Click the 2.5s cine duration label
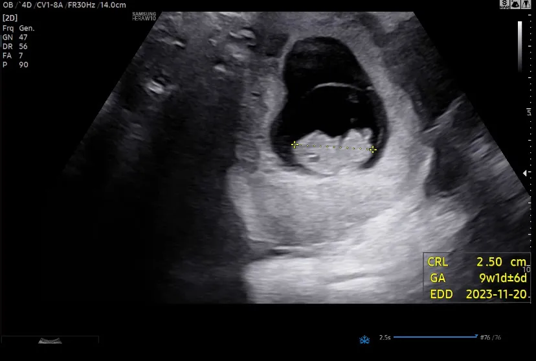Viewport: 536px width, 361px height. click(x=385, y=338)
